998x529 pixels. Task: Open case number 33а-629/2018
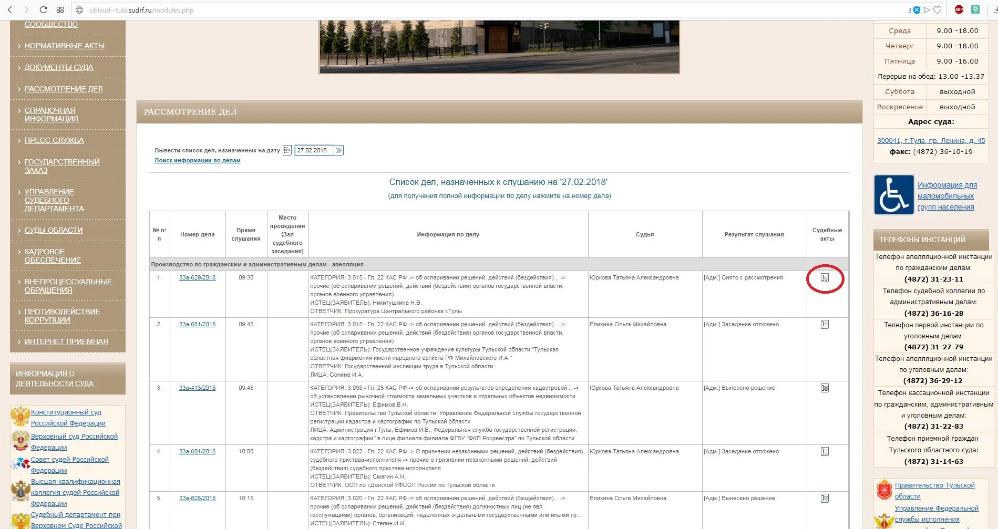[x=197, y=277]
